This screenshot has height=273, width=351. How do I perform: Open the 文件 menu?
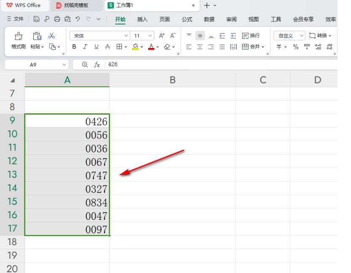click(15, 19)
